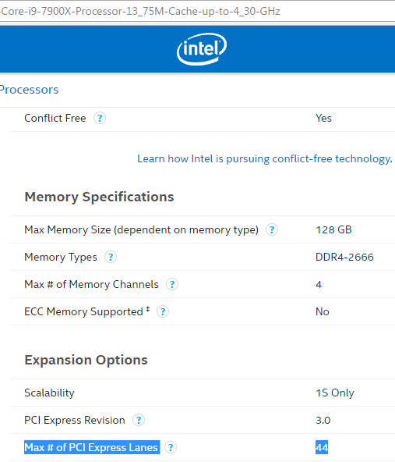The width and height of the screenshot is (395, 462).
Task: Click the highlighted 44 value
Action: tap(322, 447)
